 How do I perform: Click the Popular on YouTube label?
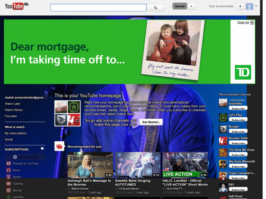[26, 164]
